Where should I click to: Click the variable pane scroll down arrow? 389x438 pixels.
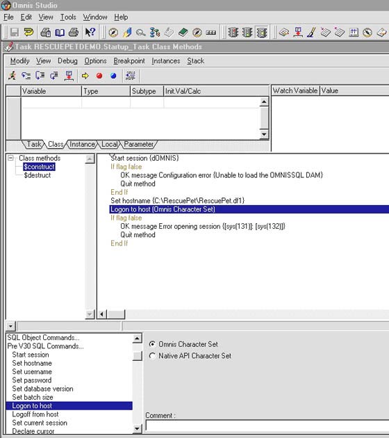[x=264, y=134]
